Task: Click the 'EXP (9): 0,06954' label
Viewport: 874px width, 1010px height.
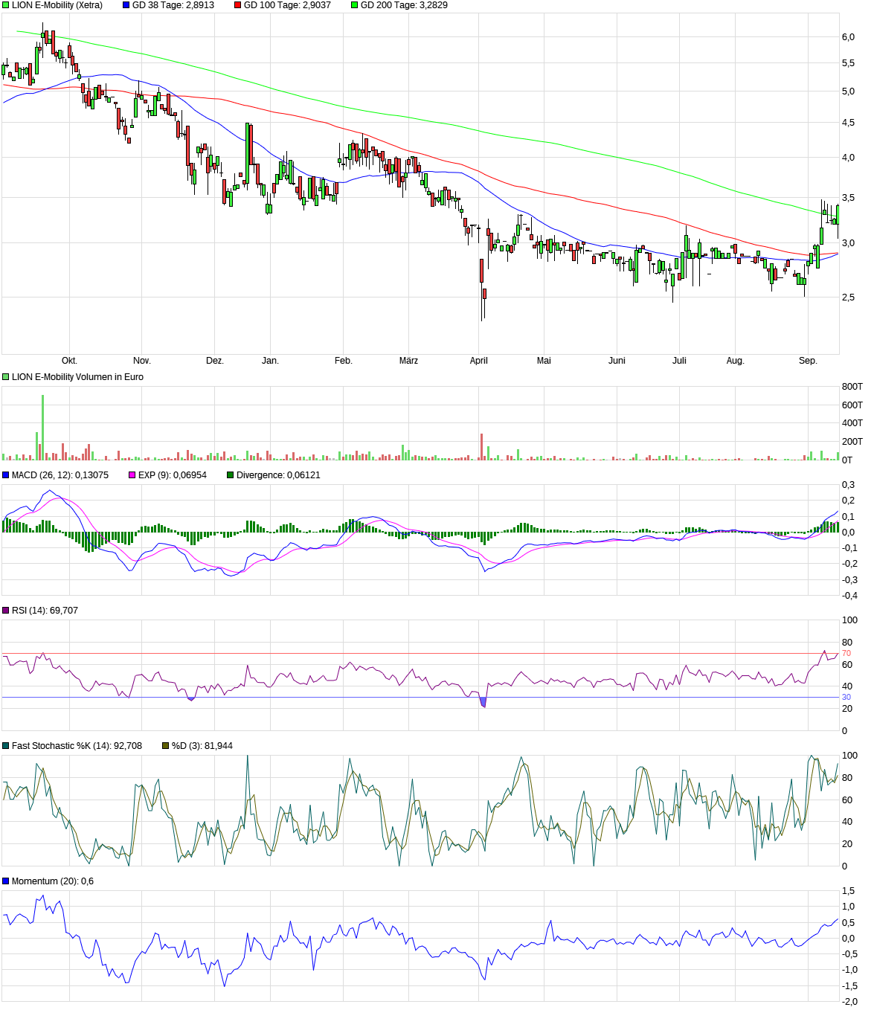Action: (x=173, y=475)
